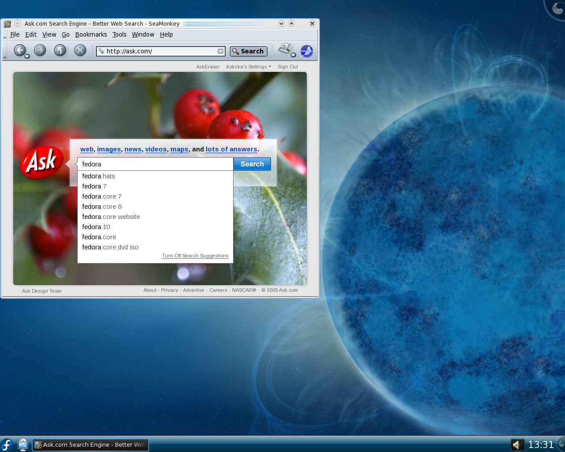
Task: Go back with the Back arrow button
Action: pyautogui.click(x=19, y=50)
